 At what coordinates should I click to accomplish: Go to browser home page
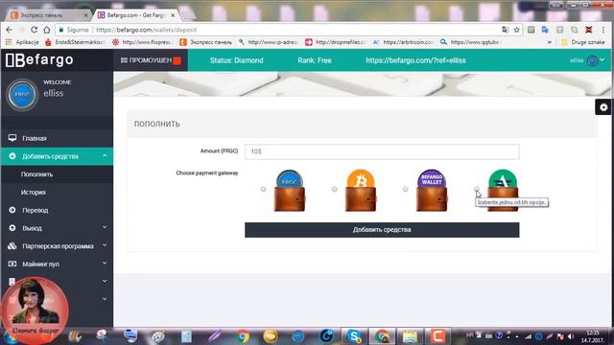[47, 30]
